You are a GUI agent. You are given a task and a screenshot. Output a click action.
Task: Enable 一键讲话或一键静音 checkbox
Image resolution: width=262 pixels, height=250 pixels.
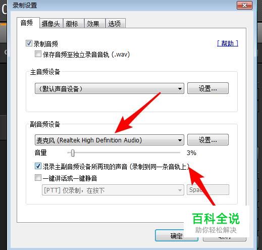tap(38, 178)
